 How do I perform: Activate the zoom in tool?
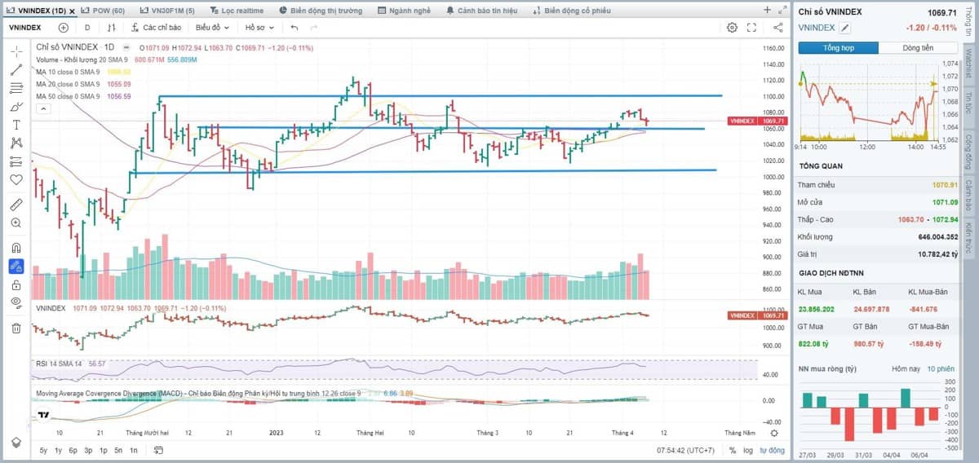click(16, 223)
